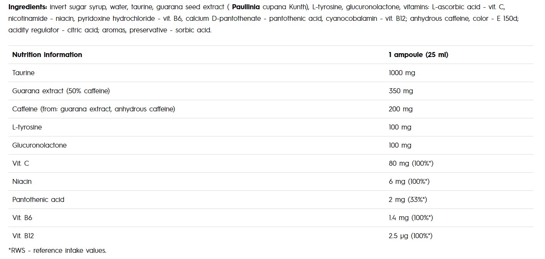Select the "Taurine" row label

[x=23, y=73]
